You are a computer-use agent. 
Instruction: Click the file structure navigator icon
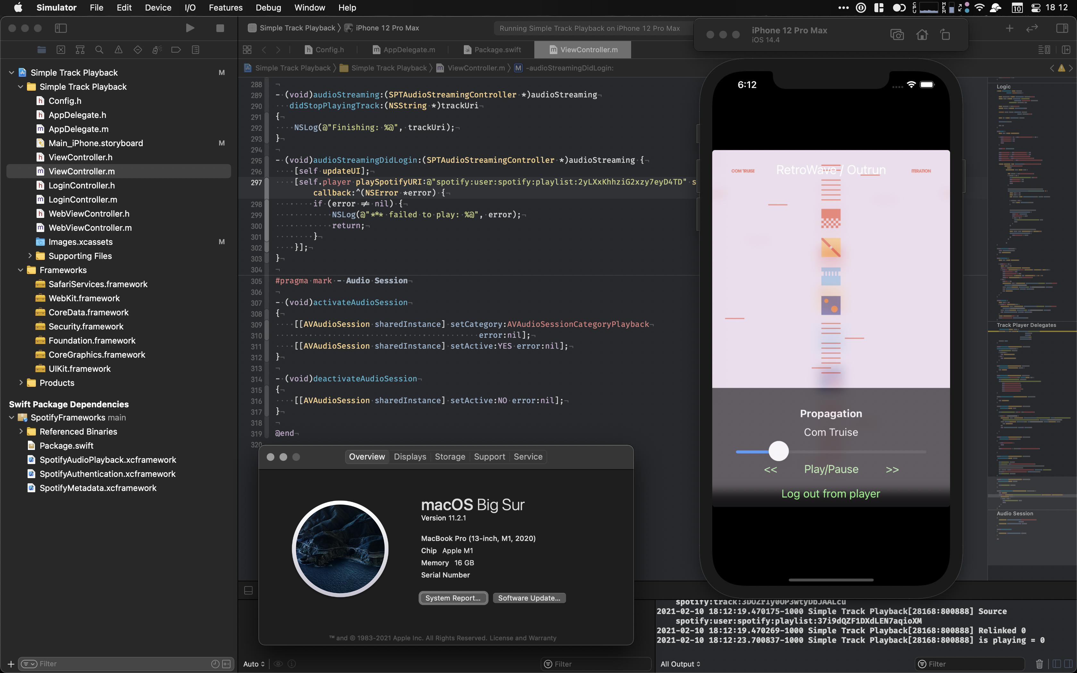pyautogui.click(x=41, y=50)
